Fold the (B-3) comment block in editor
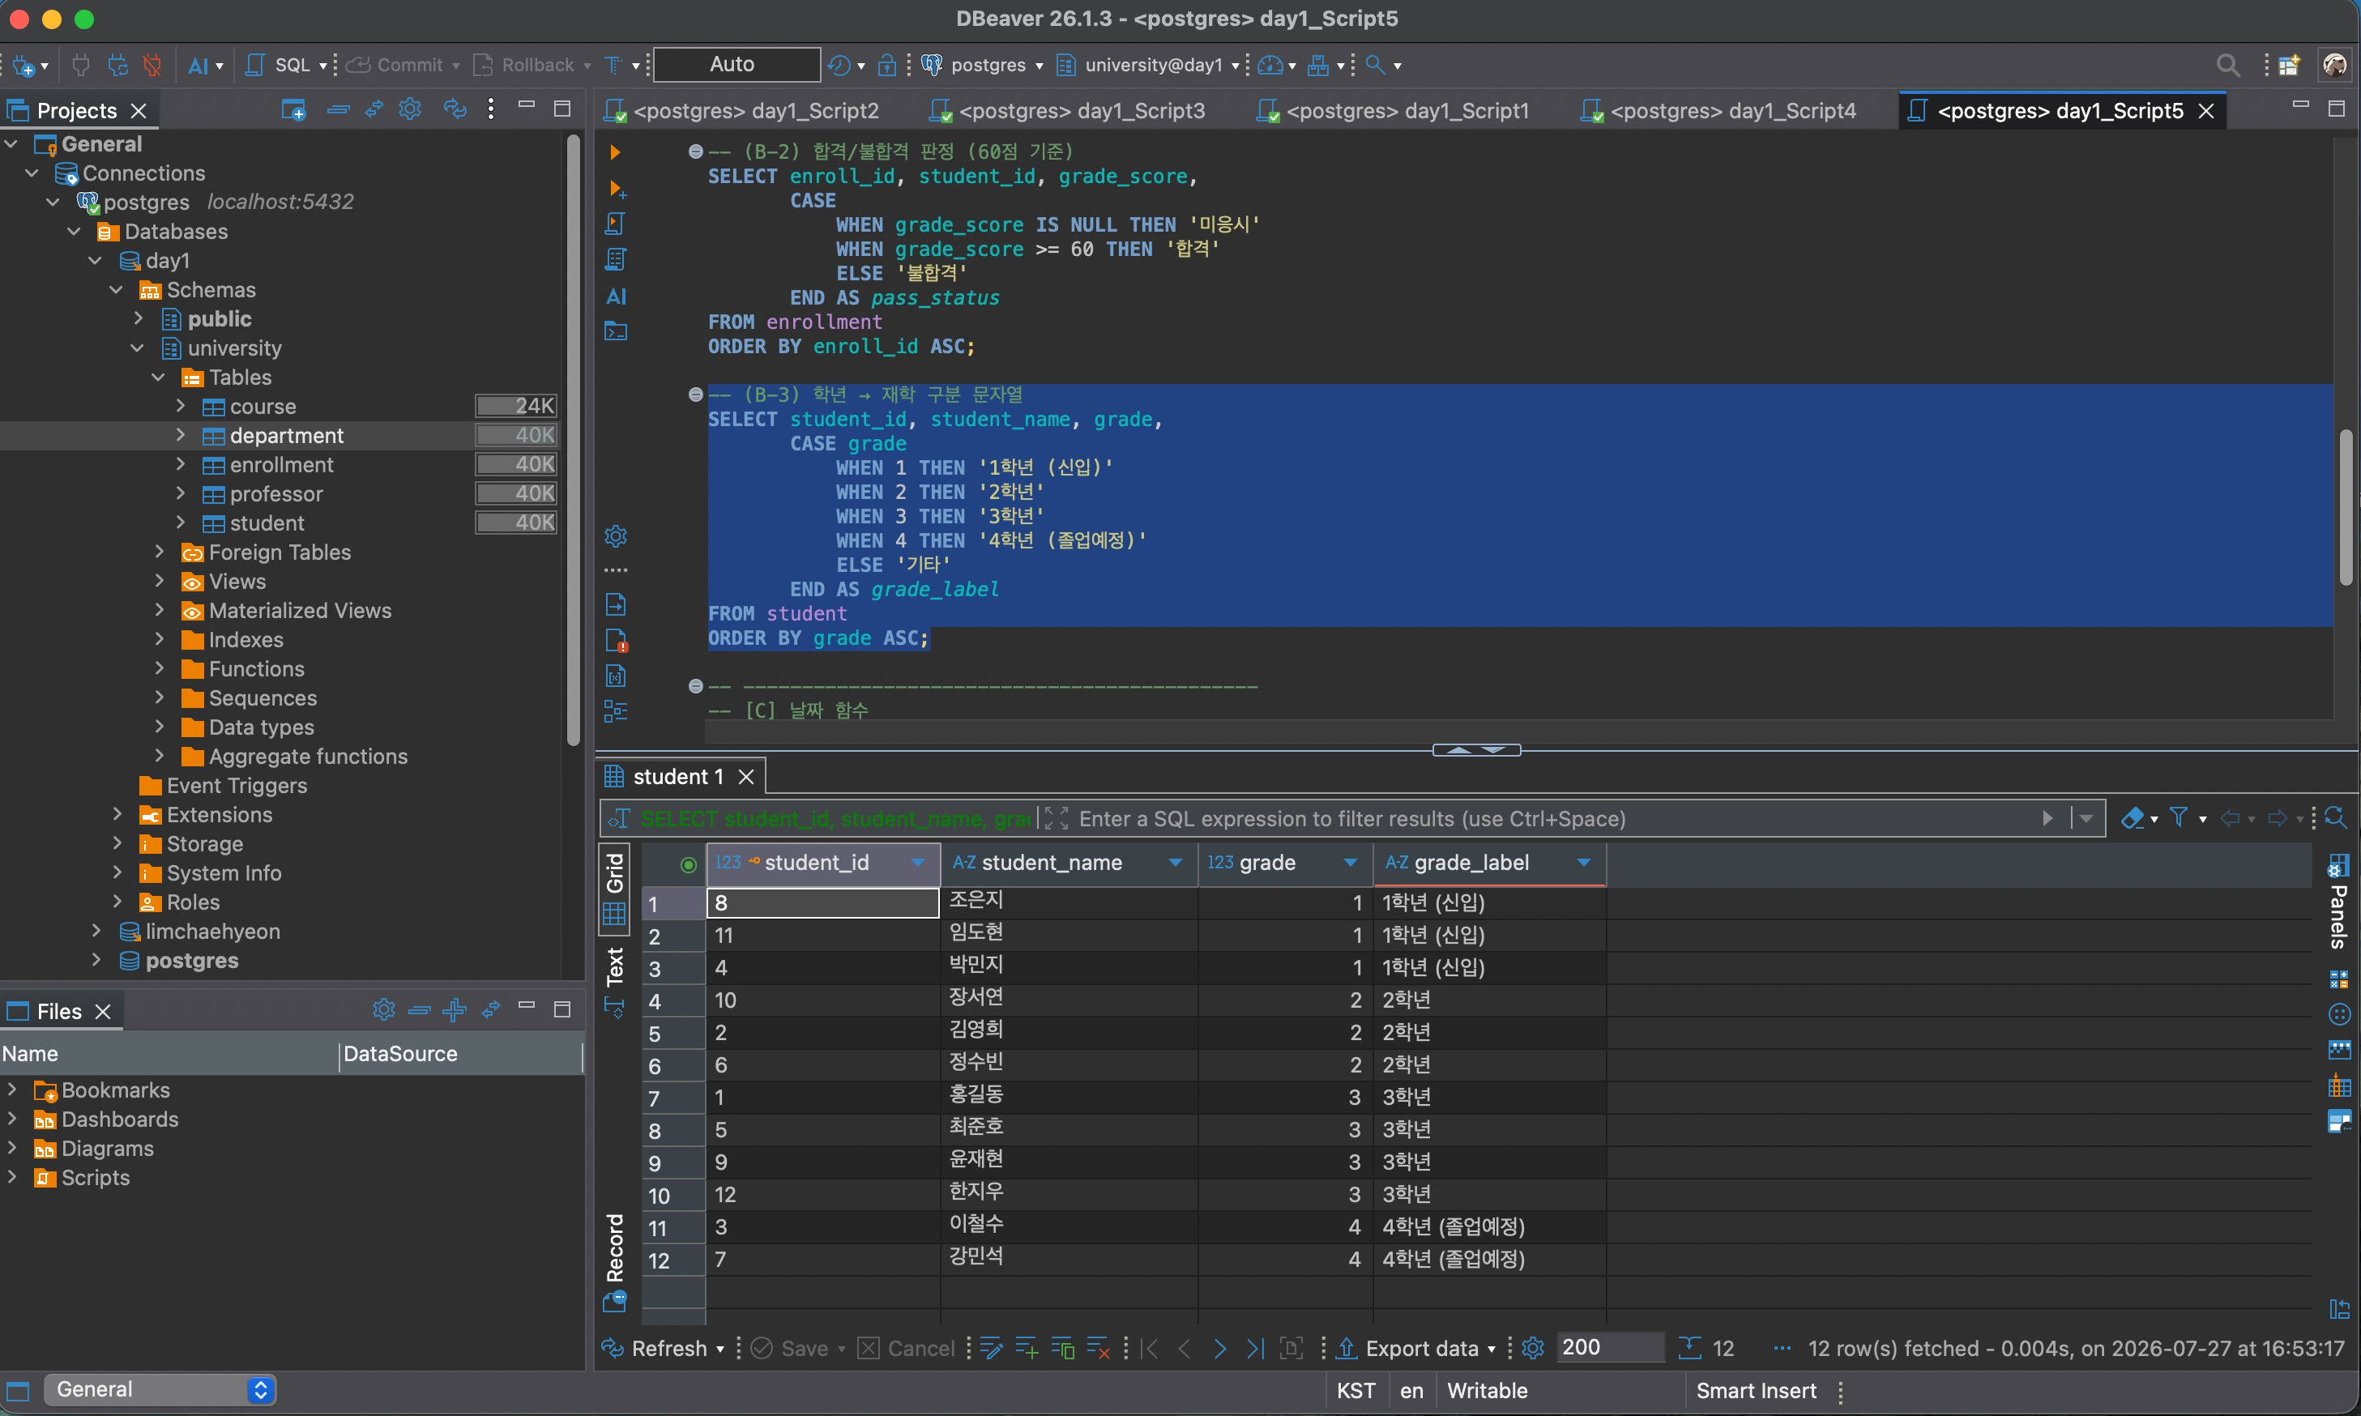This screenshot has height=1416, width=2361. coord(696,395)
